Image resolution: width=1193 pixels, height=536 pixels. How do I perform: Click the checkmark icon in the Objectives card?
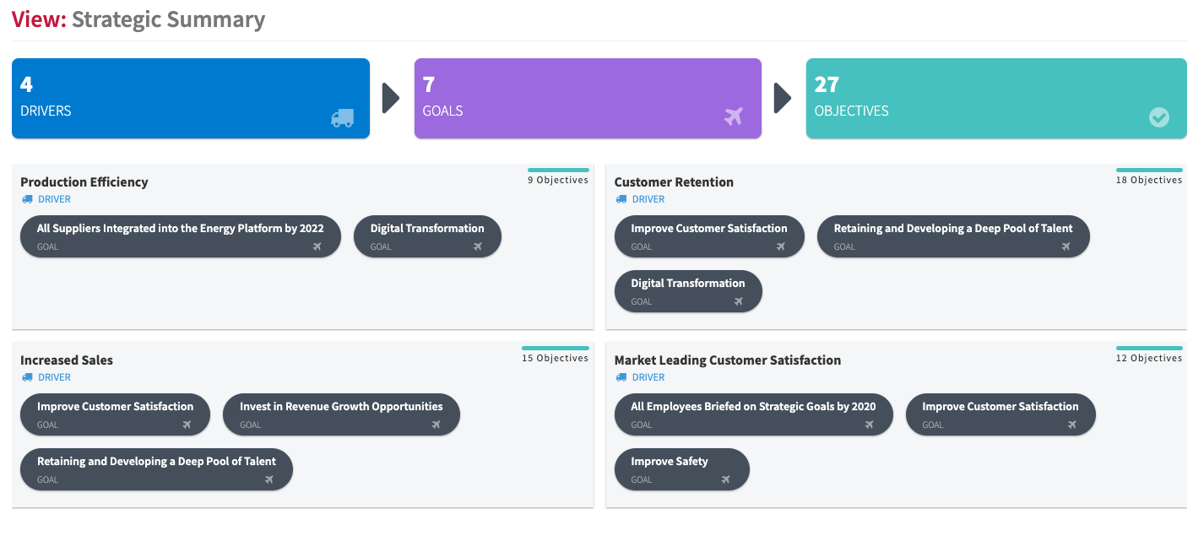click(1159, 117)
